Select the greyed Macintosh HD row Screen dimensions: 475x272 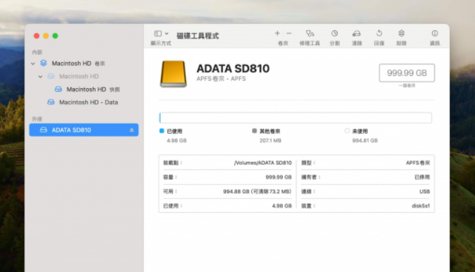click(x=84, y=76)
